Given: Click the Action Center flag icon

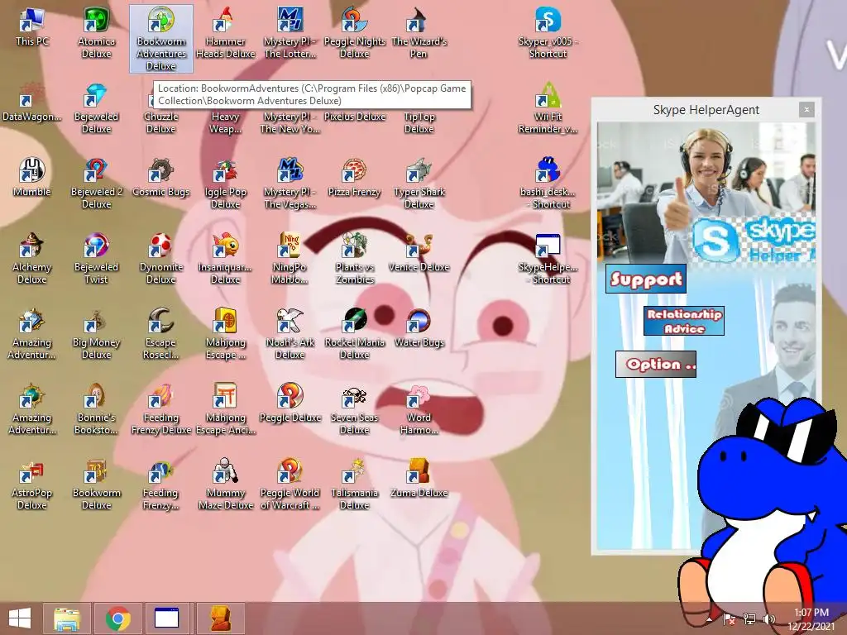Looking at the screenshot, I should [x=729, y=619].
